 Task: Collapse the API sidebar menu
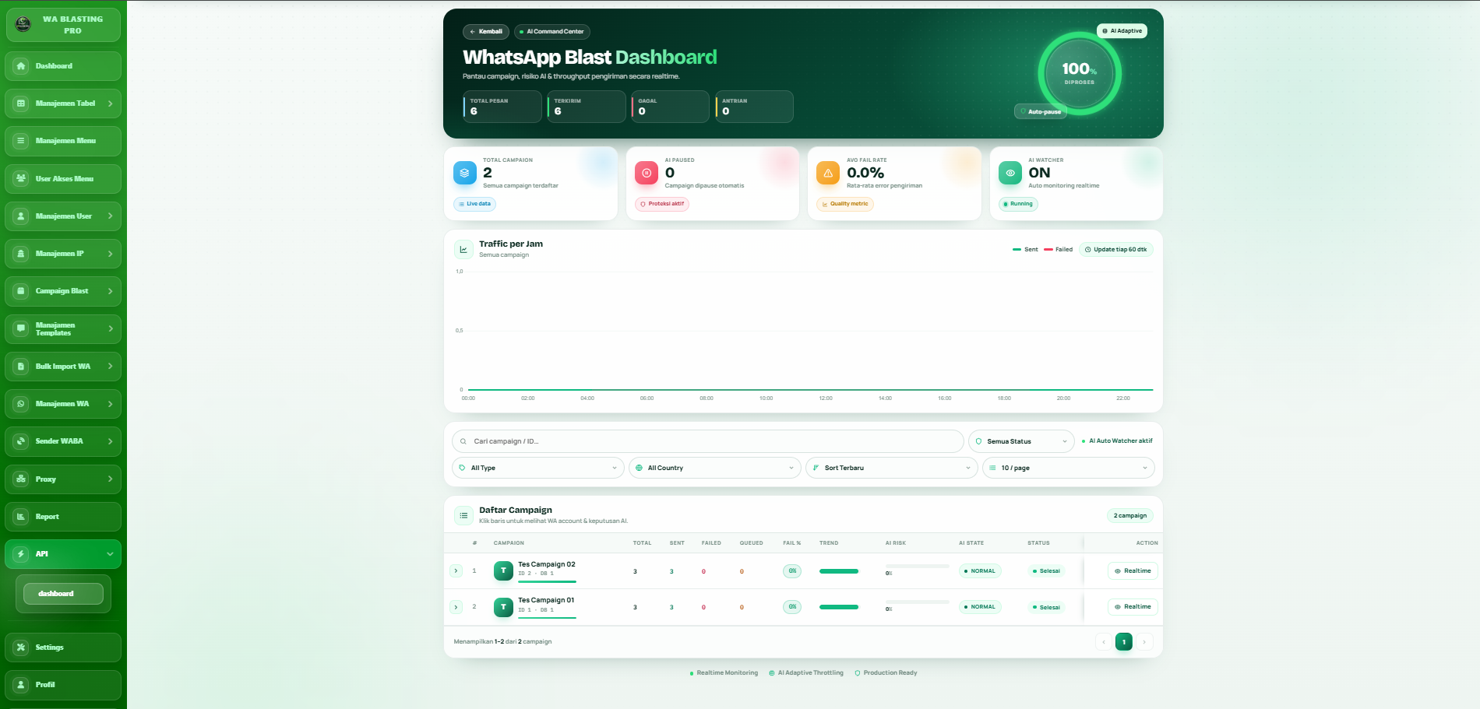63,554
